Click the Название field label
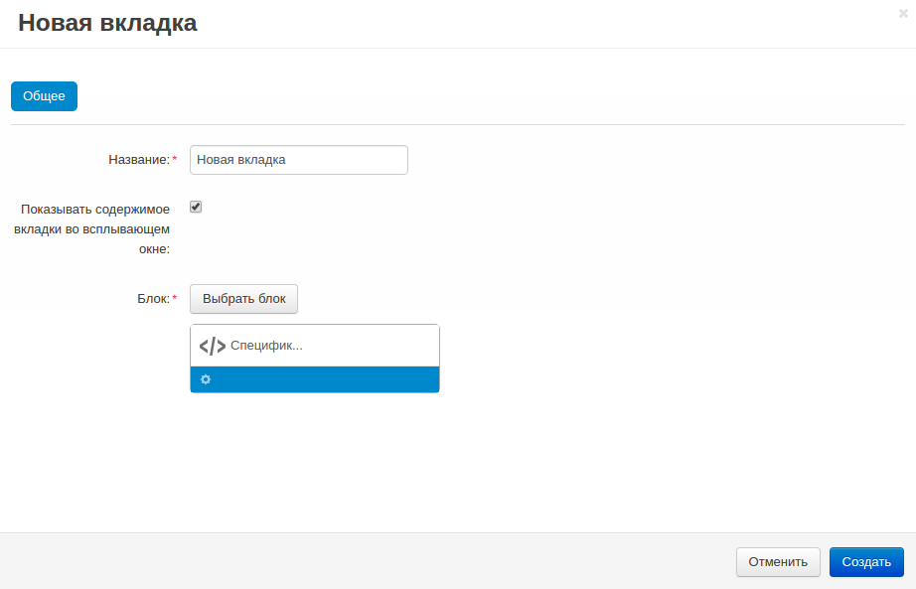 [x=137, y=160]
